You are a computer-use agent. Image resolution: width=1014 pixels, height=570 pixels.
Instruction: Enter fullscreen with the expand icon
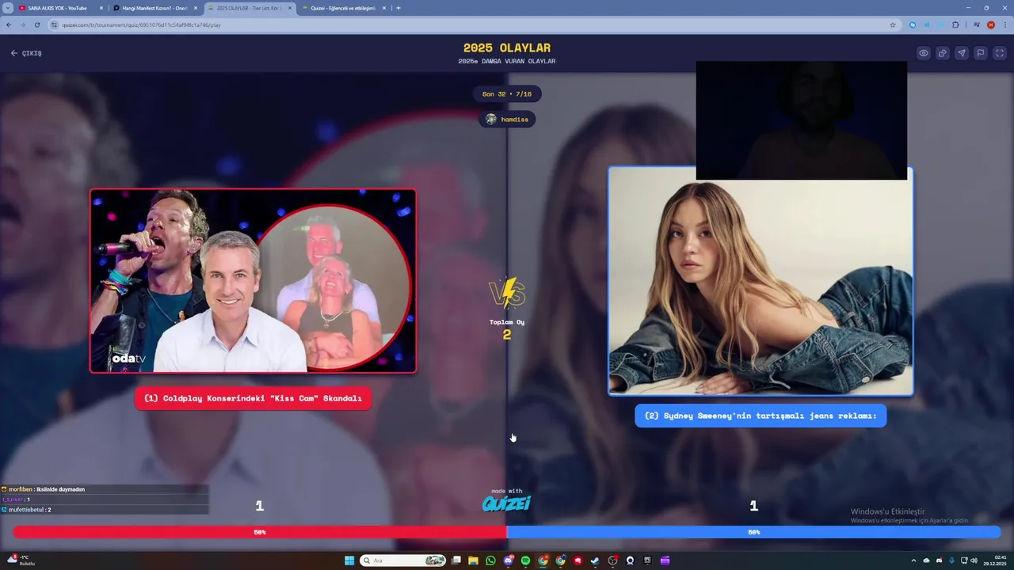point(1000,53)
